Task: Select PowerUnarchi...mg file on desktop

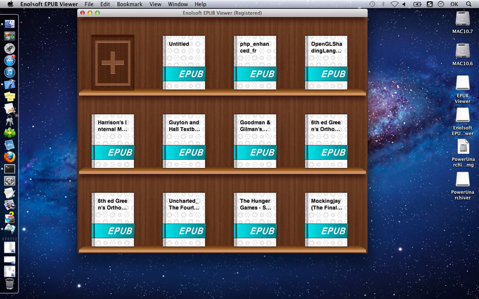Action: 463,153
